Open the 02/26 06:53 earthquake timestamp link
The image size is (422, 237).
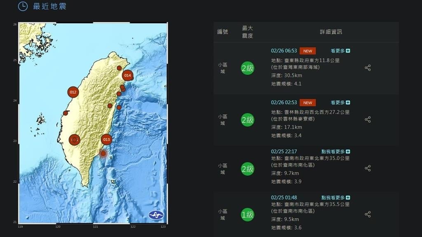pyautogui.click(x=284, y=51)
